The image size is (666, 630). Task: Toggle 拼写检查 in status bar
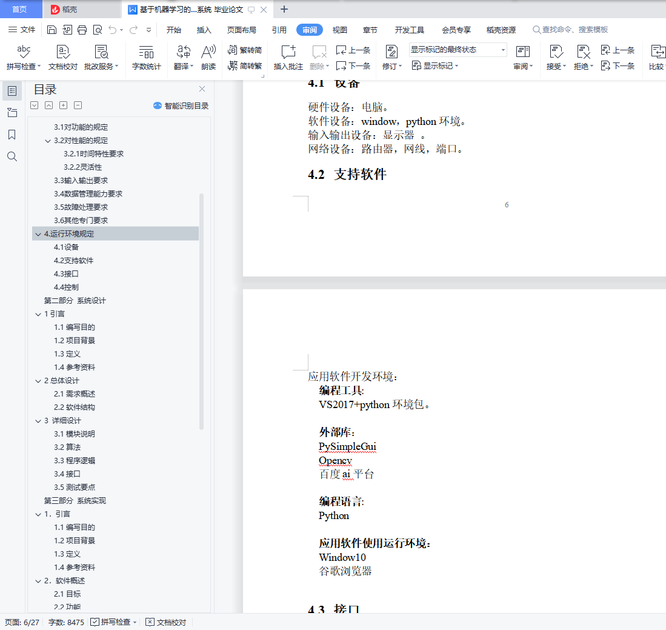pos(113,622)
